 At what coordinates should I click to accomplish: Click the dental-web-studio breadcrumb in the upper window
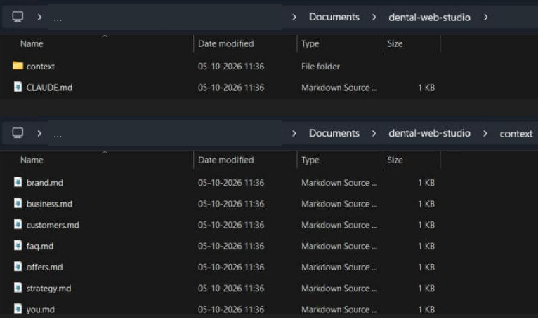tap(429, 17)
